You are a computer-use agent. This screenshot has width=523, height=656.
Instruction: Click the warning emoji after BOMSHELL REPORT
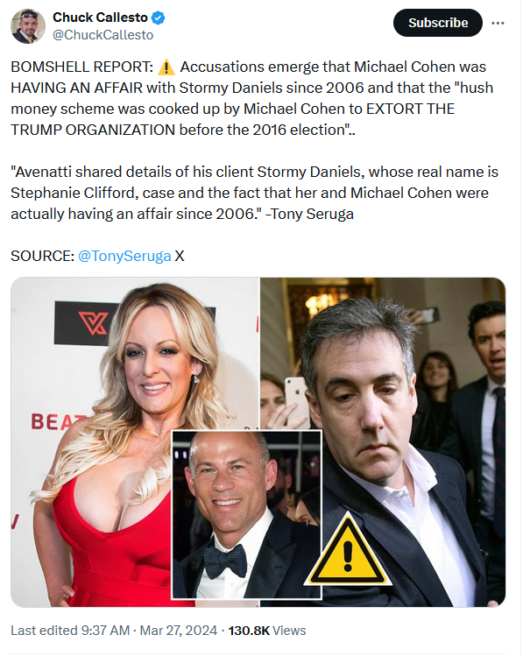[166, 67]
